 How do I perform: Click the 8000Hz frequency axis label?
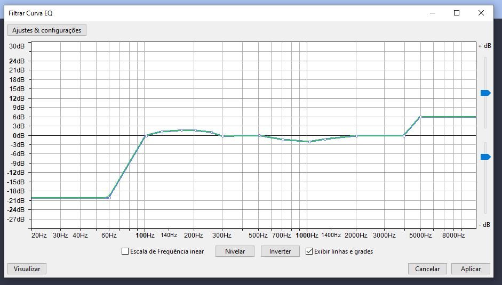click(x=453, y=235)
